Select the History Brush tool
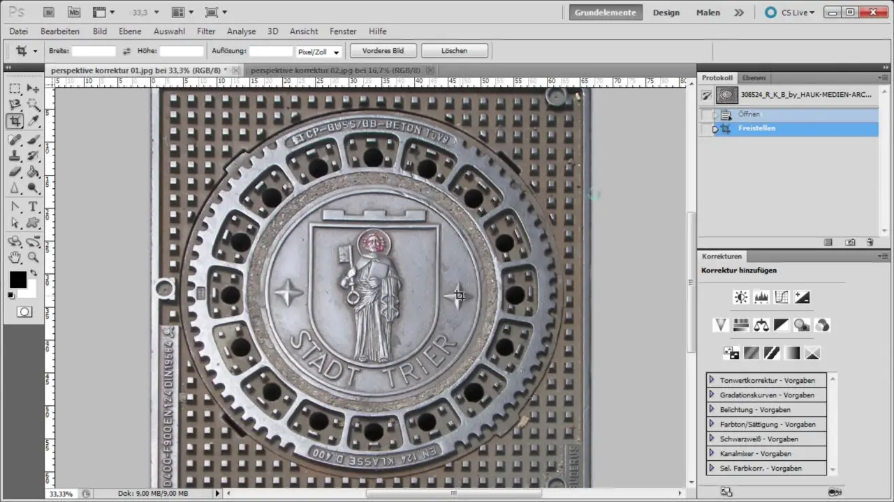This screenshot has width=894, height=502. point(33,156)
